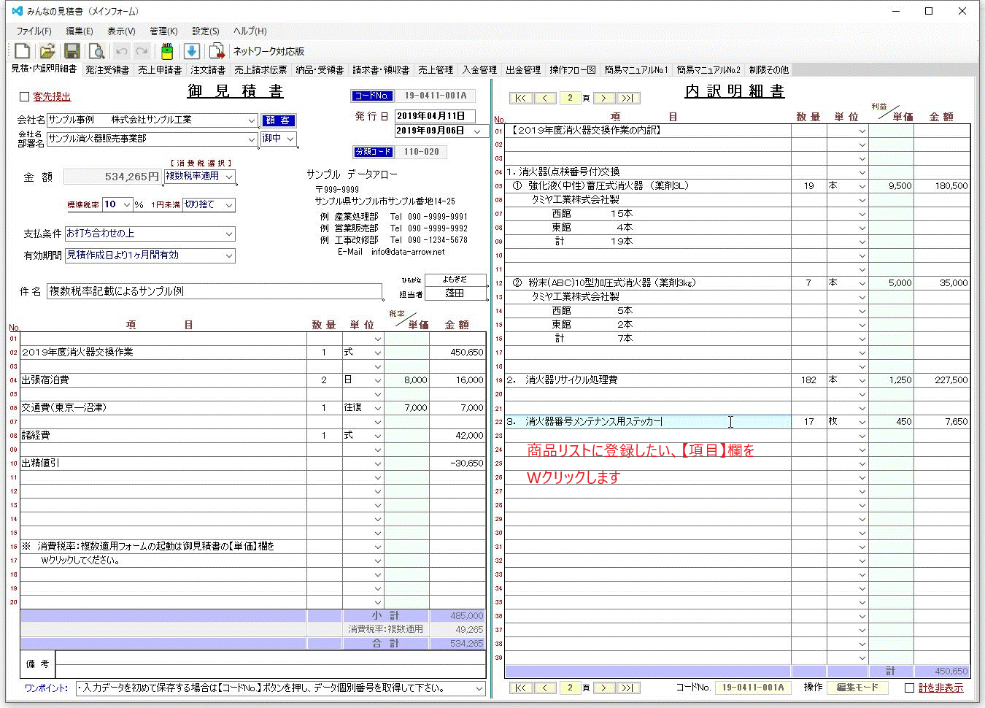Image resolution: width=985 pixels, height=708 pixels.
Task: Go to next page in bottom navigator
Action: coord(603,688)
